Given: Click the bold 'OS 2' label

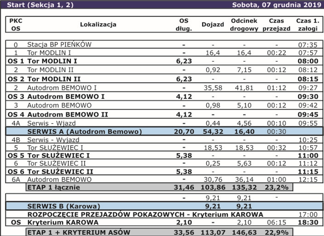Looking at the screenshot, I should click(x=16, y=79).
